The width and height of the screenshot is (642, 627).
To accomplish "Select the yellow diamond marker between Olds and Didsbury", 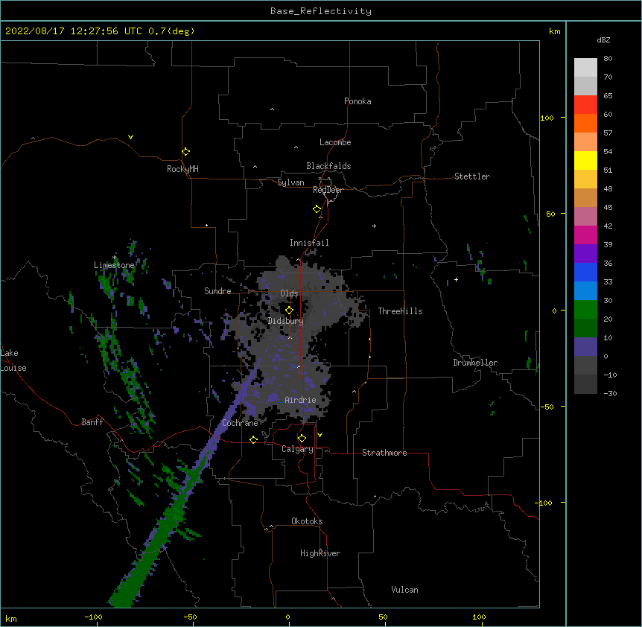I will [x=289, y=311].
